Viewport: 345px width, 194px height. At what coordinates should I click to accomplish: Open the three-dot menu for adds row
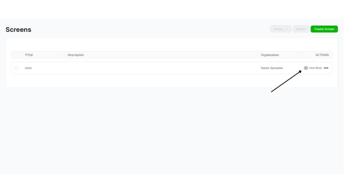click(326, 68)
